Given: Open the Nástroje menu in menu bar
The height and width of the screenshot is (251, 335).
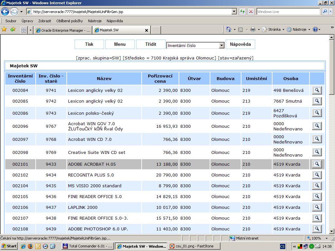Looking at the screenshot, I should pos(95,21).
